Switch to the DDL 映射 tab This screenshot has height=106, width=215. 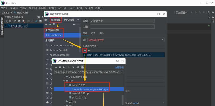point(69,20)
